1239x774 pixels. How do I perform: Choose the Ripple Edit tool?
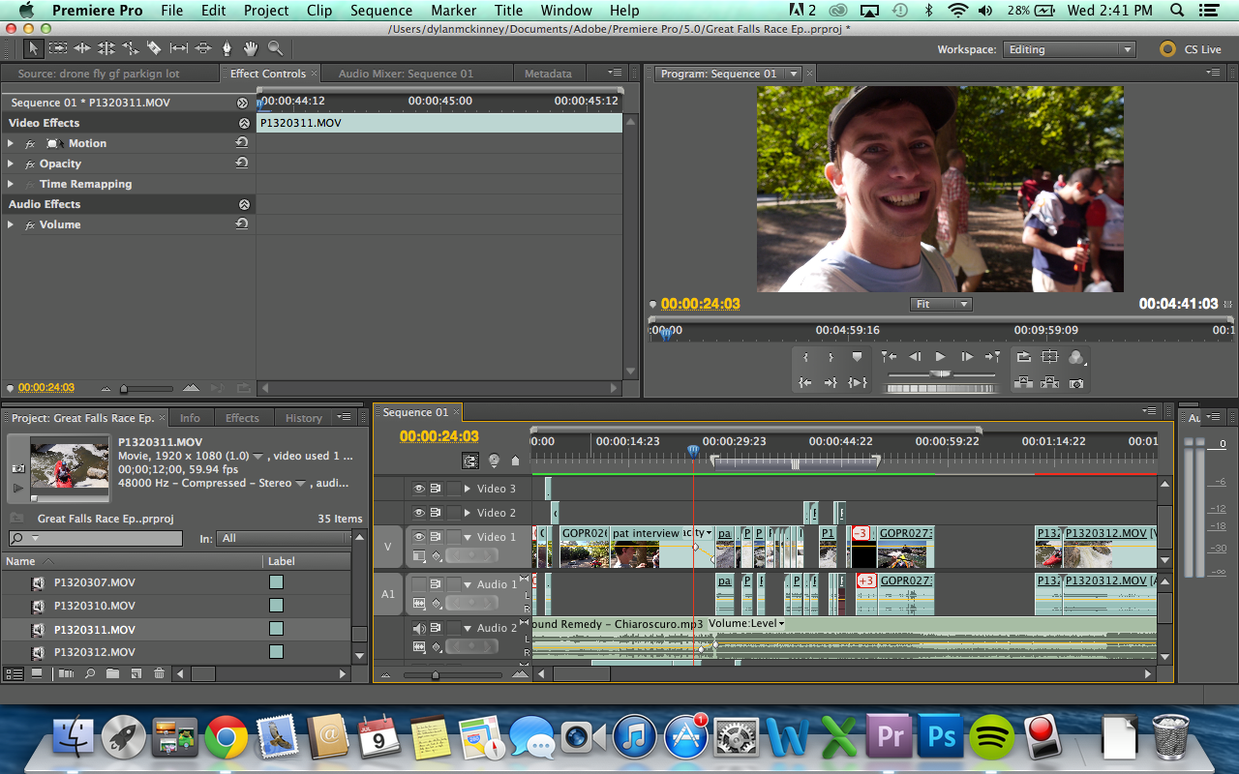pyautogui.click(x=82, y=48)
